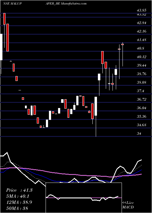The height and width of the screenshot is (213, 152).
Task: Click the last candlestick near 41.3
Action: point(123,44)
